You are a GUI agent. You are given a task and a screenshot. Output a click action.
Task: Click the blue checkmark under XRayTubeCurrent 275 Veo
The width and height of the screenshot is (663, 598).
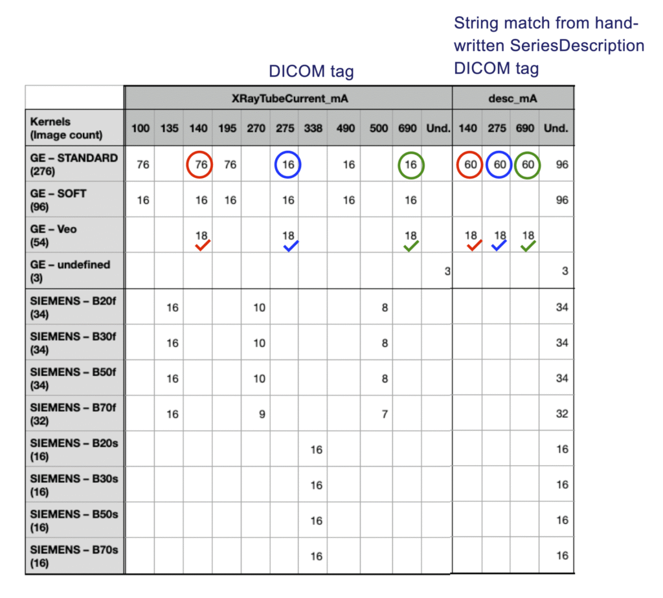click(x=291, y=245)
